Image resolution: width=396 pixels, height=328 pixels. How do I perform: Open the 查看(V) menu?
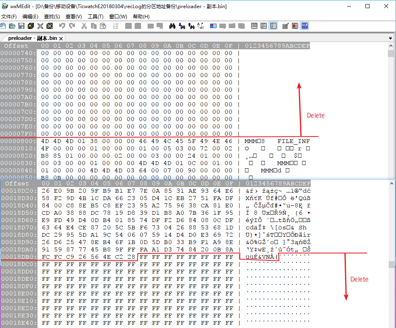(x=74, y=17)
